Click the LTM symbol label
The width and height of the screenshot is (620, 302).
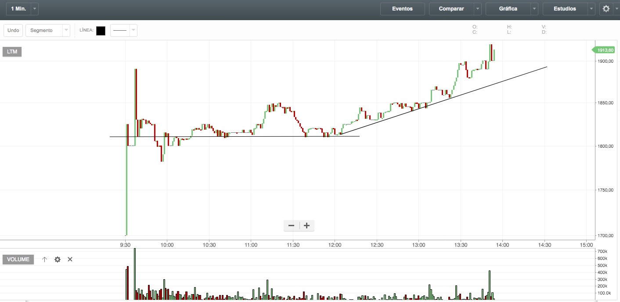[x=12, y=52]
